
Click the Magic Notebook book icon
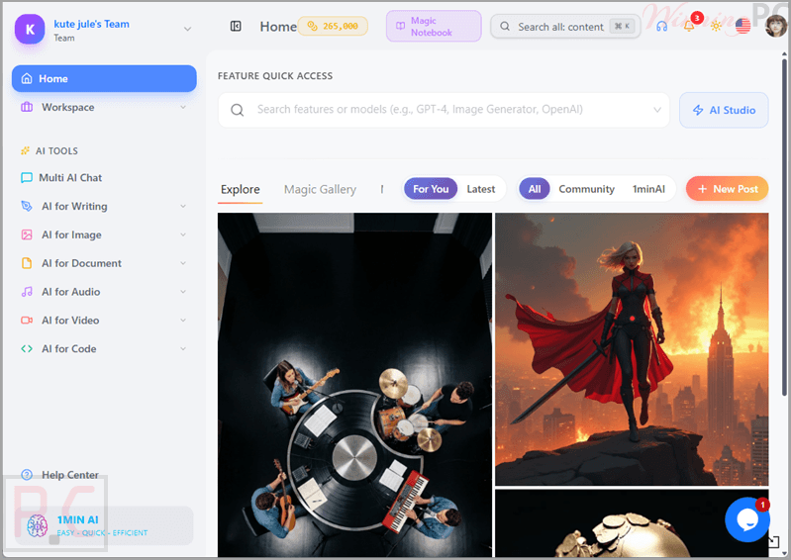(x=400, y=26)
